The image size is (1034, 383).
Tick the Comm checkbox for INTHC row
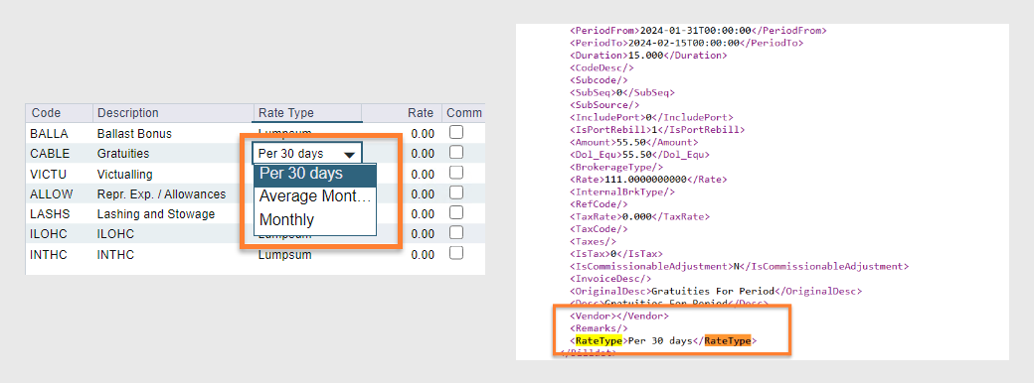point(456,253)
